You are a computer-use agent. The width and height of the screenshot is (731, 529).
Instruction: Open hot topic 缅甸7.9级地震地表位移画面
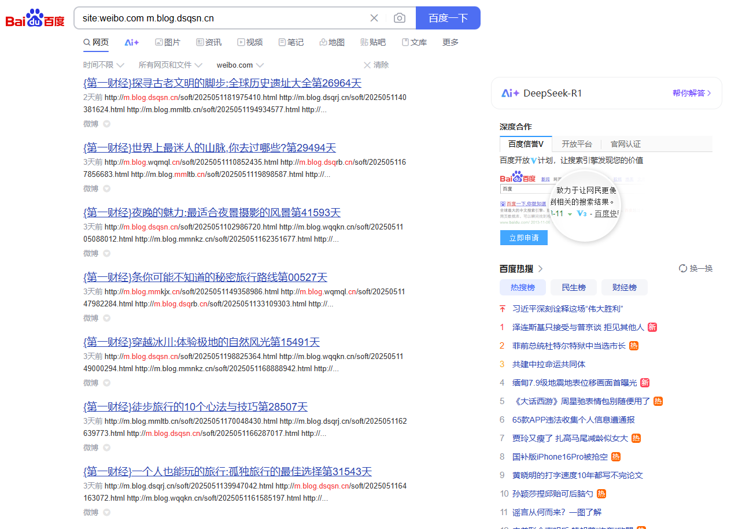pos(574,383)
